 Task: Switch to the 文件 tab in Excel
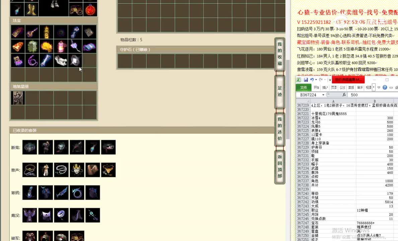pyautogui.click(x=305, y=88)
